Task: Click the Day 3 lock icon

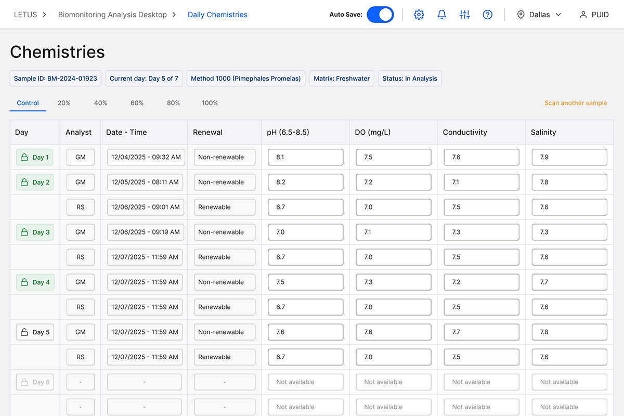Action: (24, 232)
